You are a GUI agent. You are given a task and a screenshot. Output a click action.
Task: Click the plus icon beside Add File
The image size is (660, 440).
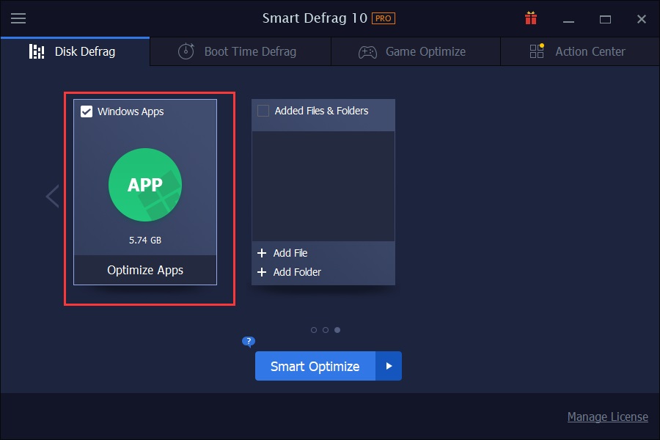point(262,252)
